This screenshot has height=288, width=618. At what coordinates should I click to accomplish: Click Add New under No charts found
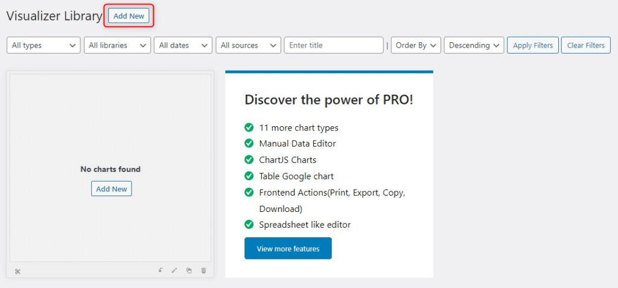point(112,189)
